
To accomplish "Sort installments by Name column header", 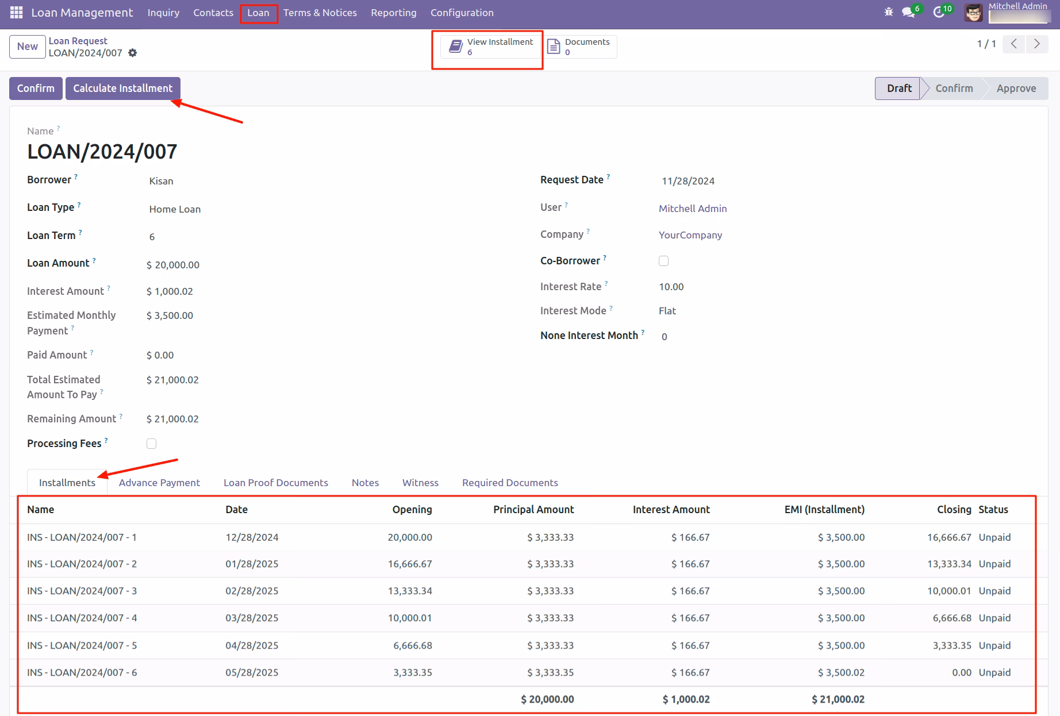I will pos(40,510).
